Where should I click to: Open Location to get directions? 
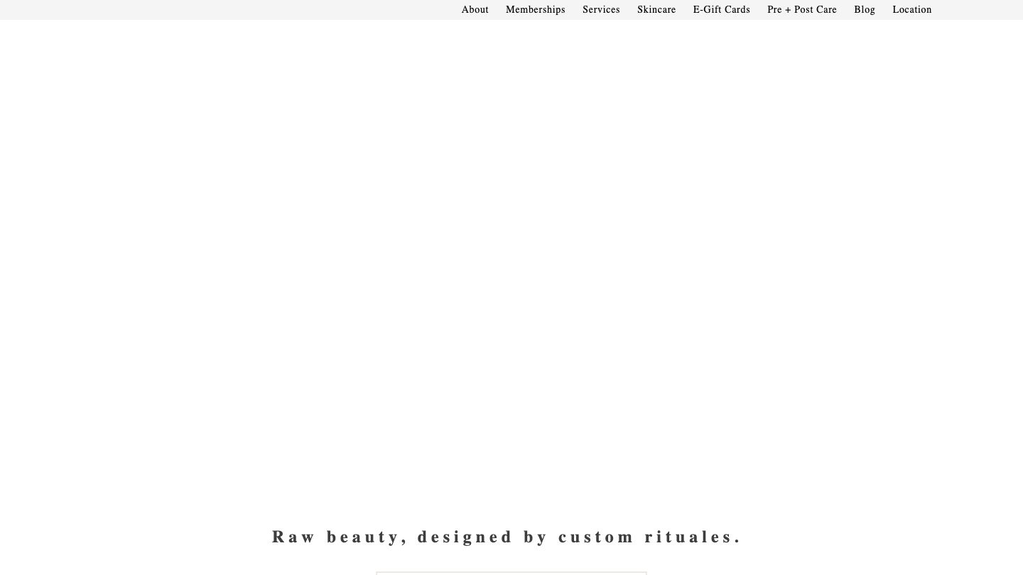(911, 9)
